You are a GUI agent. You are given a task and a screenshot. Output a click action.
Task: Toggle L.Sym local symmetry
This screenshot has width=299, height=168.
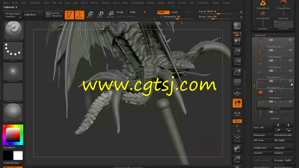[237, 114]
